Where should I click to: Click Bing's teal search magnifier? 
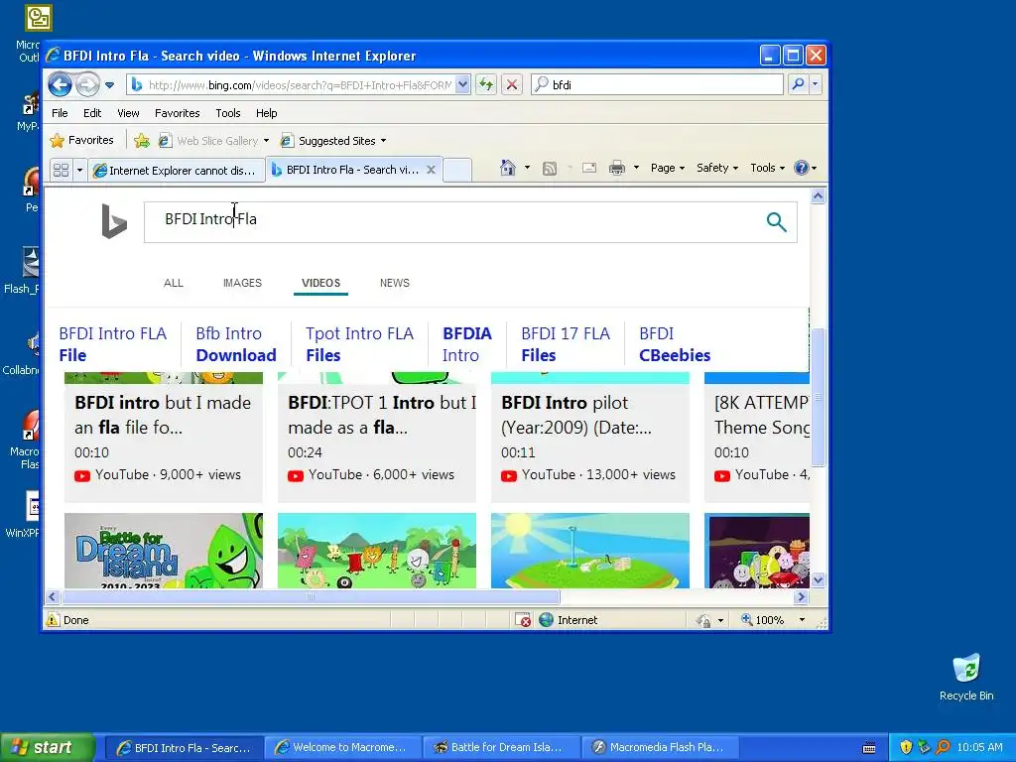click(x=776, y=221)
